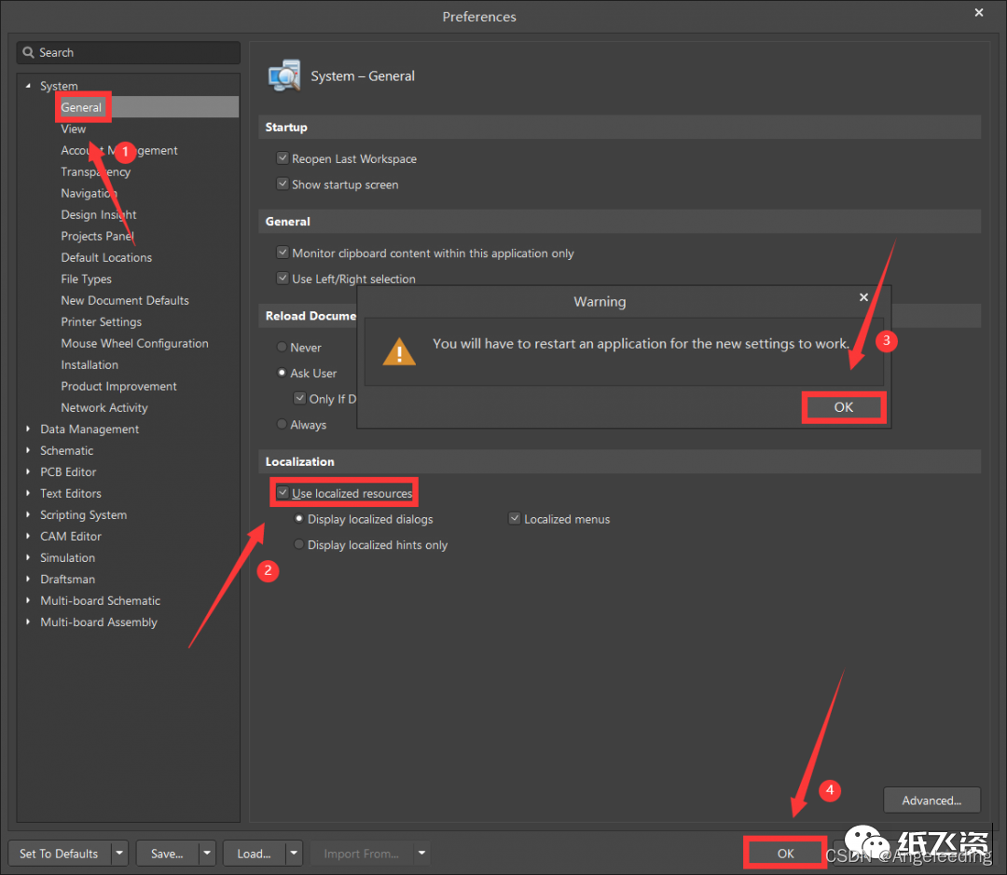Toggle Reopen Last Workspace checkbox

[283, 158]
